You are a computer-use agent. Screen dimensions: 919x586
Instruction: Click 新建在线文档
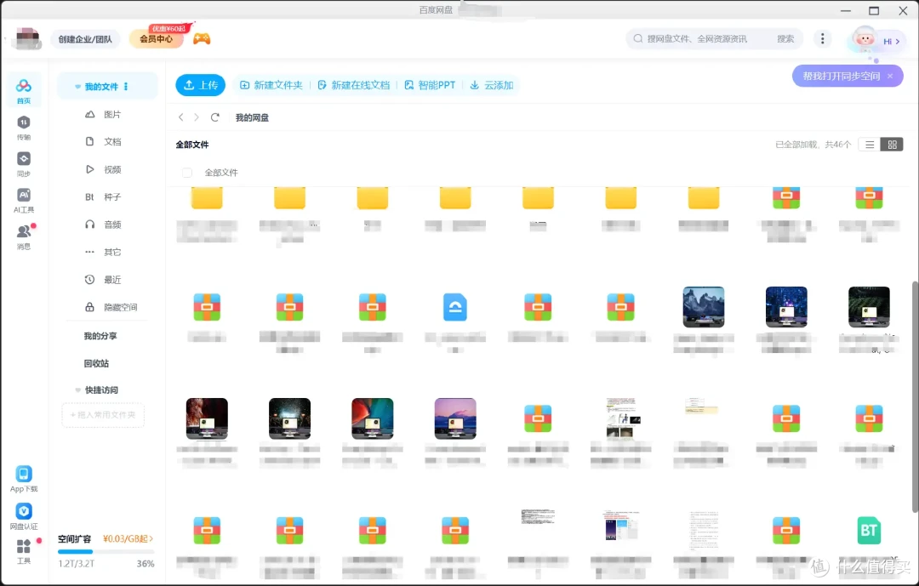353,85
